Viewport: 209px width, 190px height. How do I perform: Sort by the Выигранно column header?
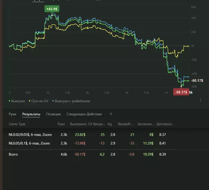[78, 124]
